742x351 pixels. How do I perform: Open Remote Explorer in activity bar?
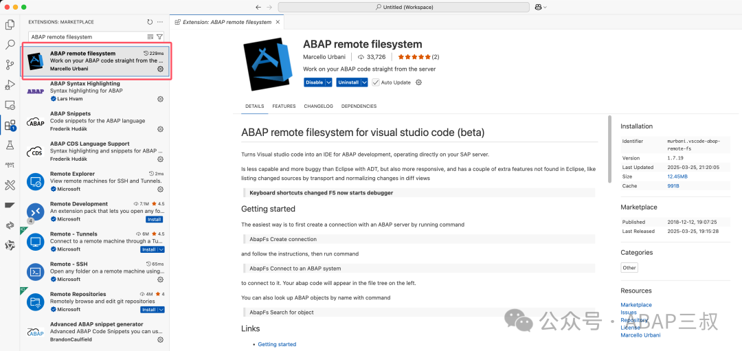pos(10,105)
